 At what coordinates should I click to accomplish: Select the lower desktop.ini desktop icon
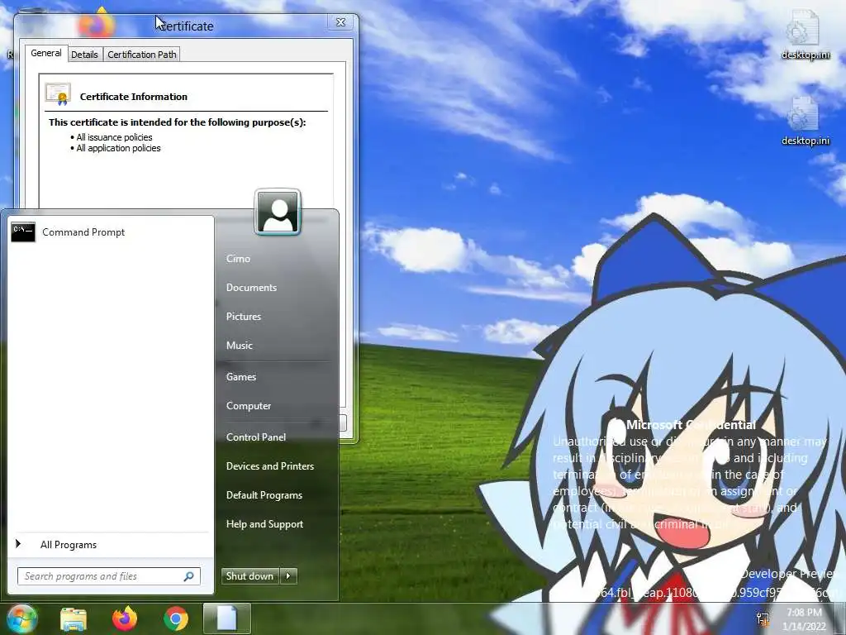[805, 121]
